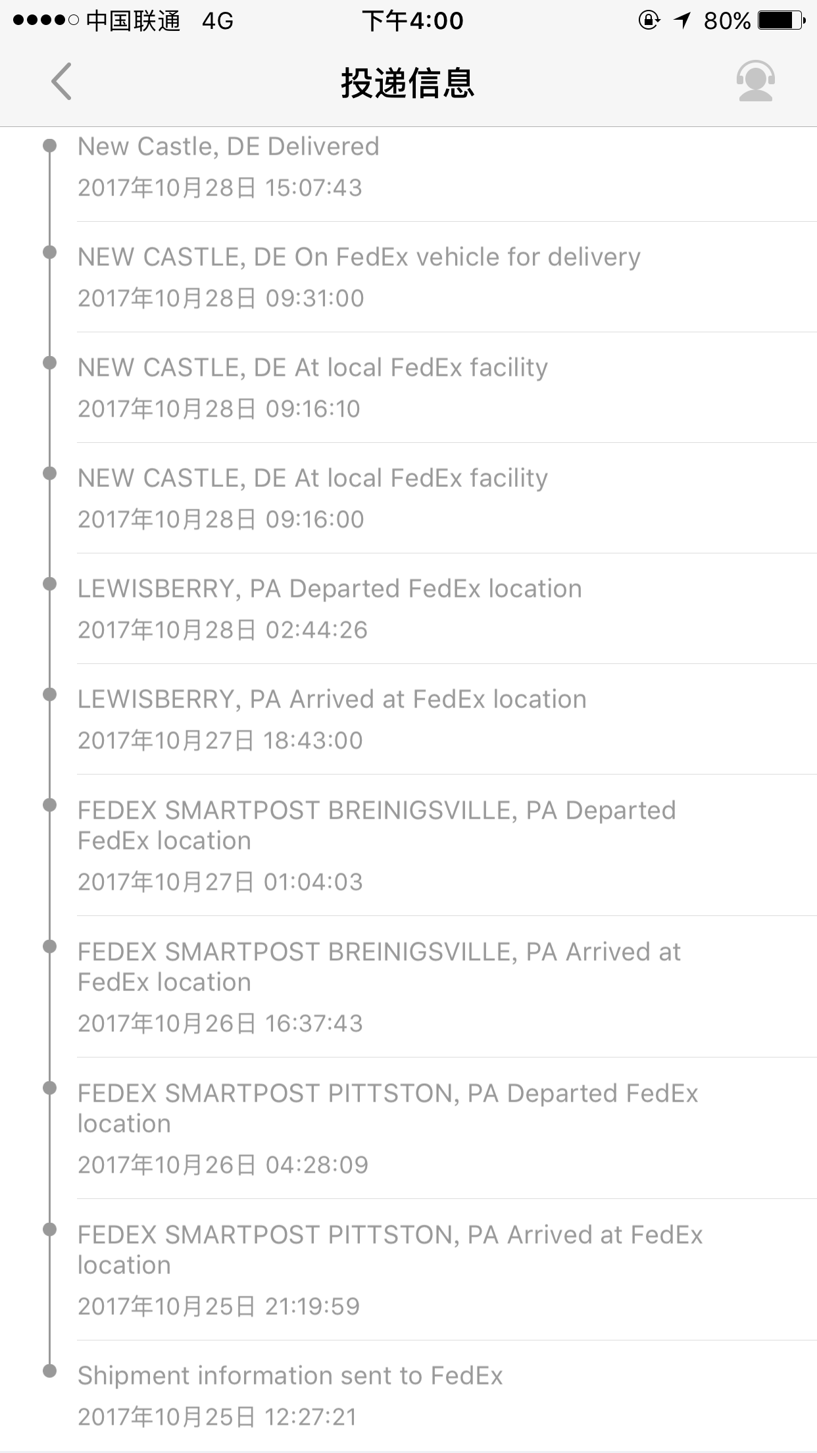Tap the signal strength dots
Screen dimensions: 817x1453
coord(46,20)
